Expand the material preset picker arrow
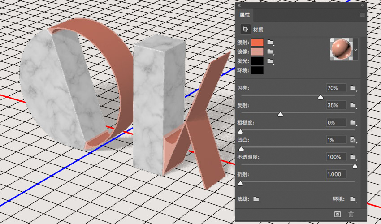 tap(356, 50)
